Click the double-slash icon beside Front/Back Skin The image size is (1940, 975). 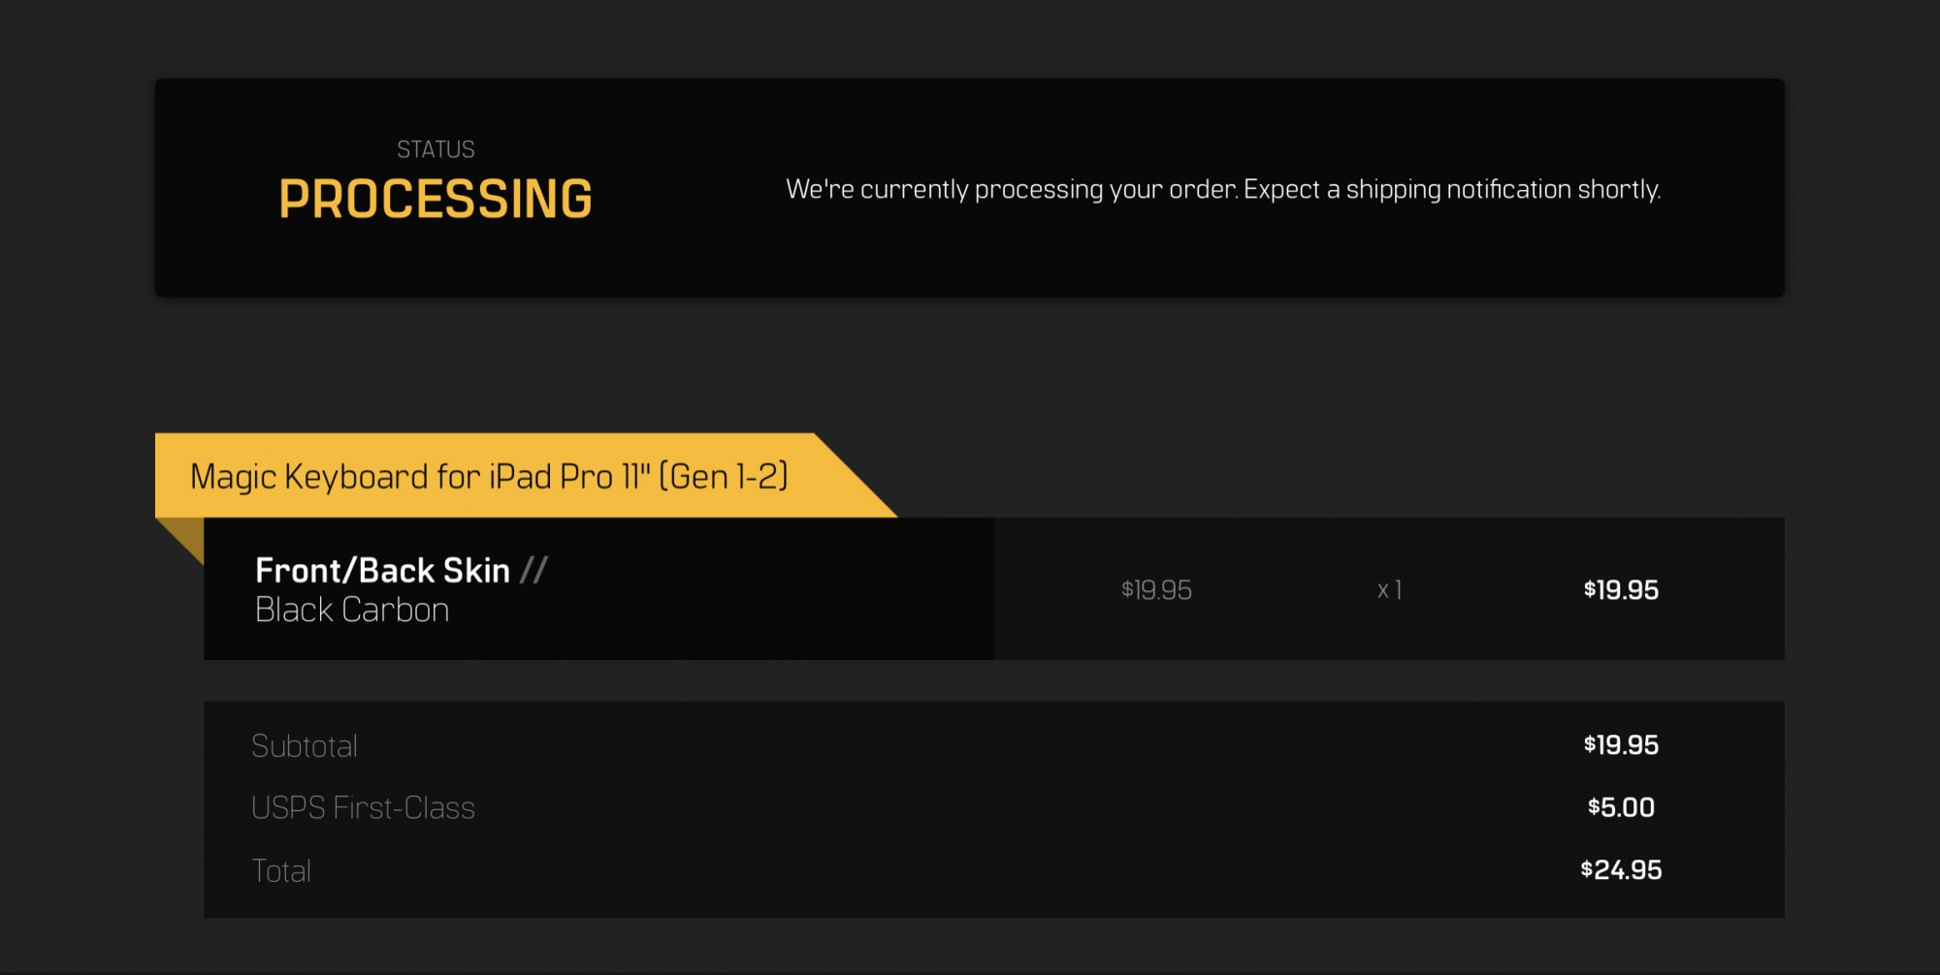(x=533, y=570)
